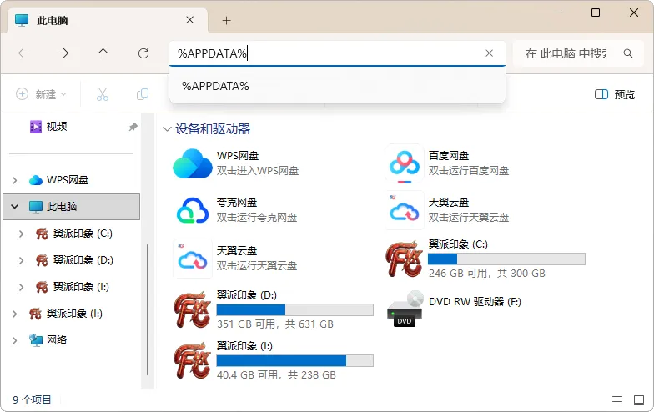Image resolution: width=654 pixels, height=412 pixels.
Task: Expand the WPS网盘 sidebar node
Action: [15, 180]
